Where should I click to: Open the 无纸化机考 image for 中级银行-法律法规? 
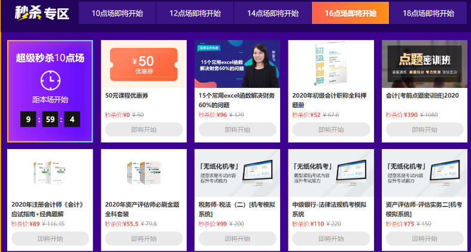(331, 173)
